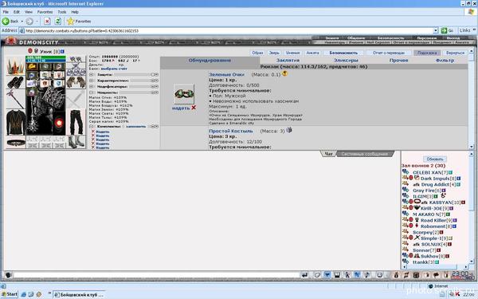Viewport: 478px width, 299px height.
Task: Open the Фильтр tab
Action: tap(445, 61)
